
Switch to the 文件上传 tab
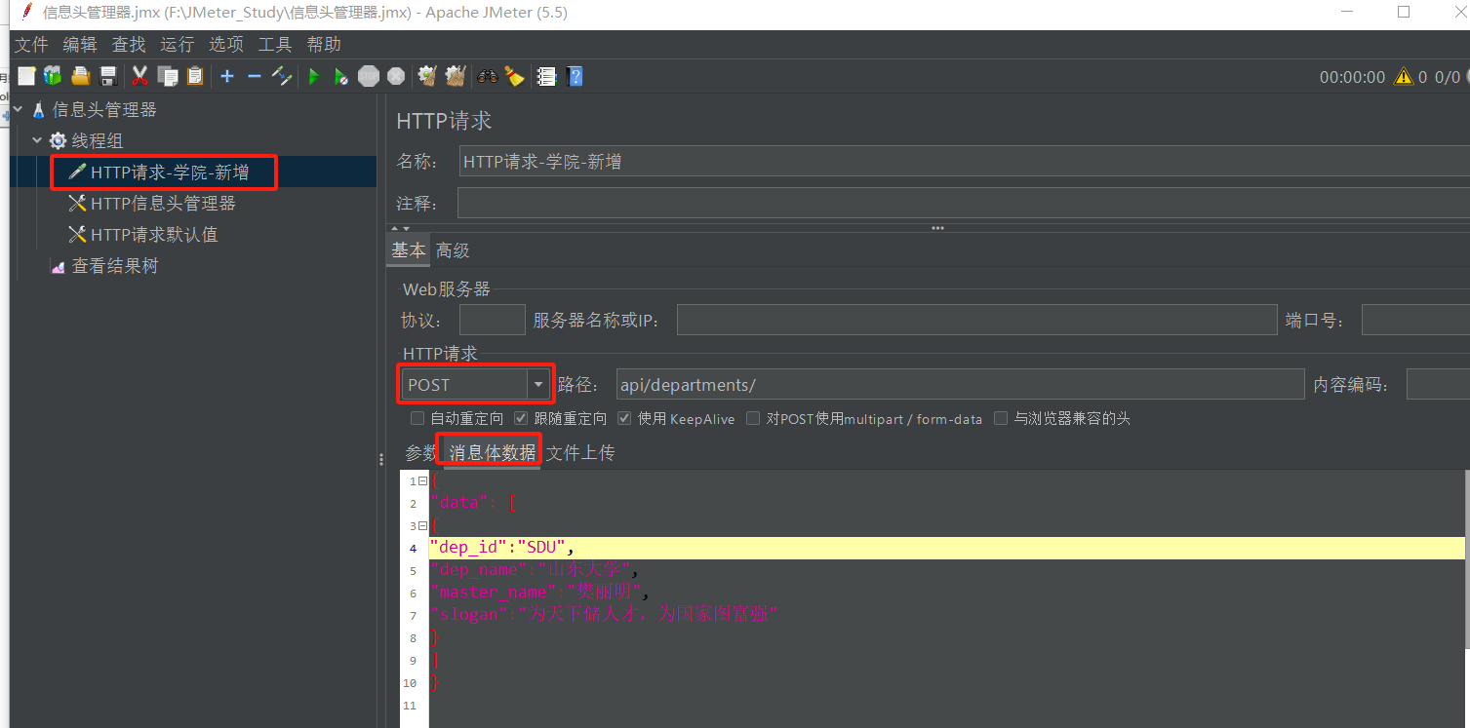(x=580, y=452)
